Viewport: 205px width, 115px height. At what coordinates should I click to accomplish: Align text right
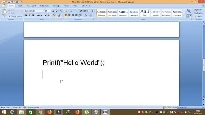click(73, 15)
